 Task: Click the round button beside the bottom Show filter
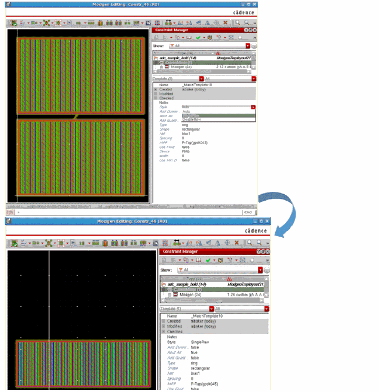267,270
